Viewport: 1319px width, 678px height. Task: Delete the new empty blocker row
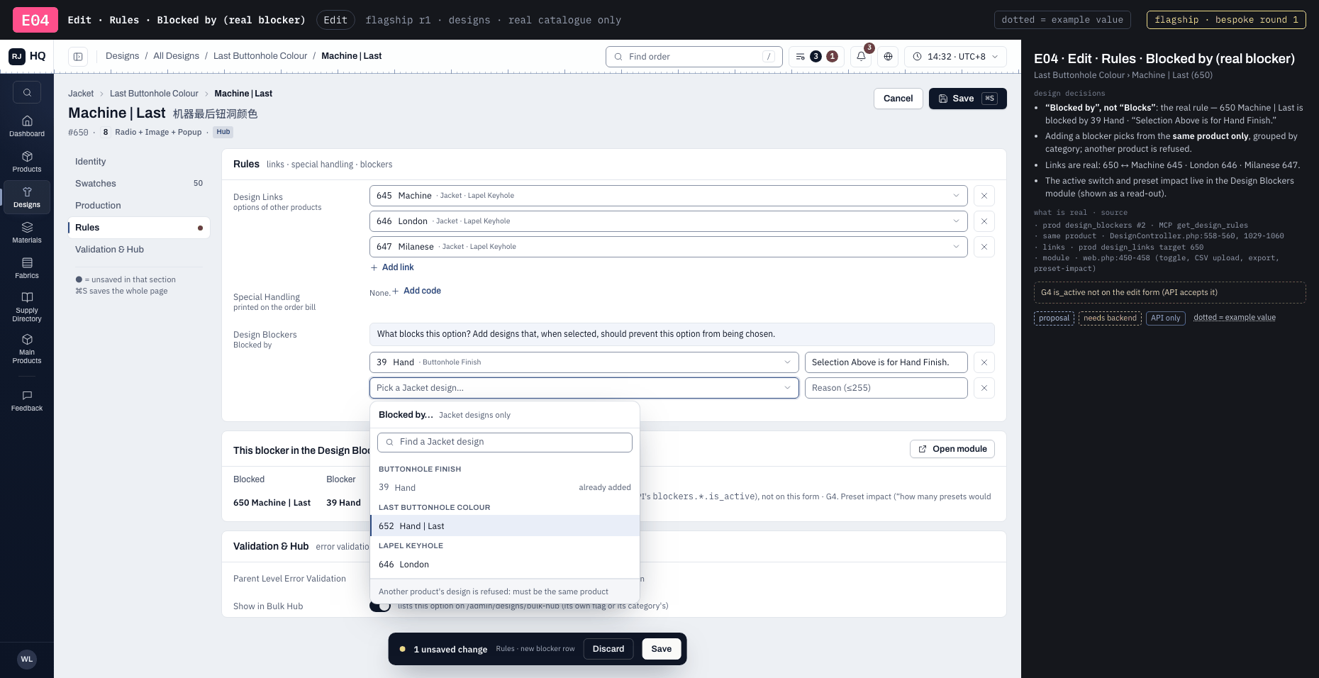click(x=984, y=388)
